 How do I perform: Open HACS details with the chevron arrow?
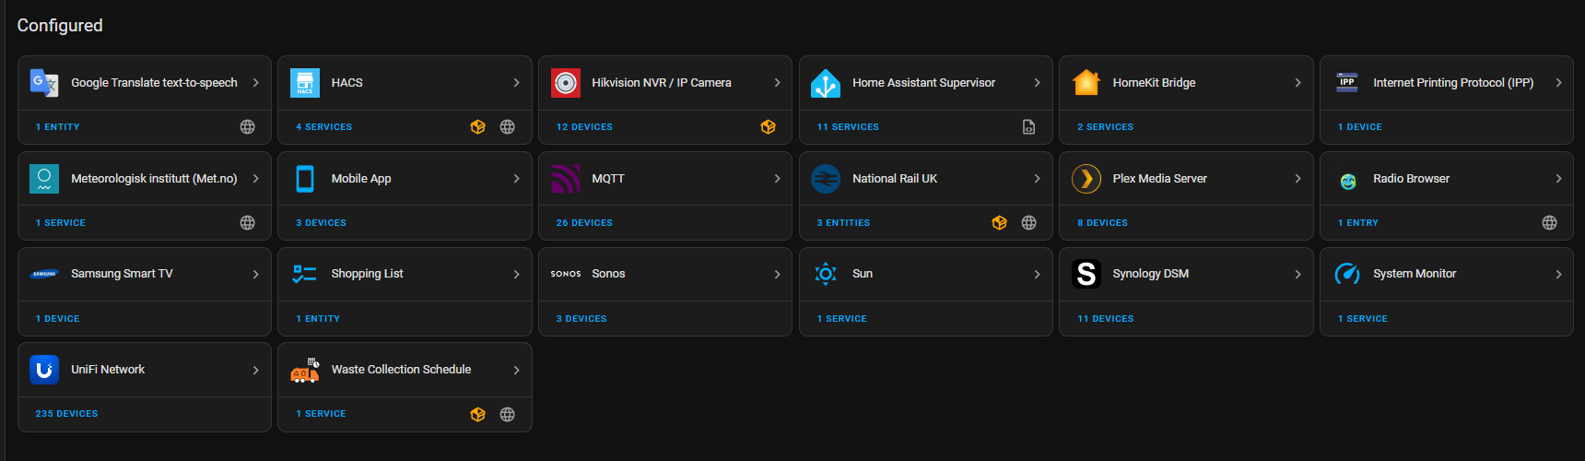coord(516,83)
